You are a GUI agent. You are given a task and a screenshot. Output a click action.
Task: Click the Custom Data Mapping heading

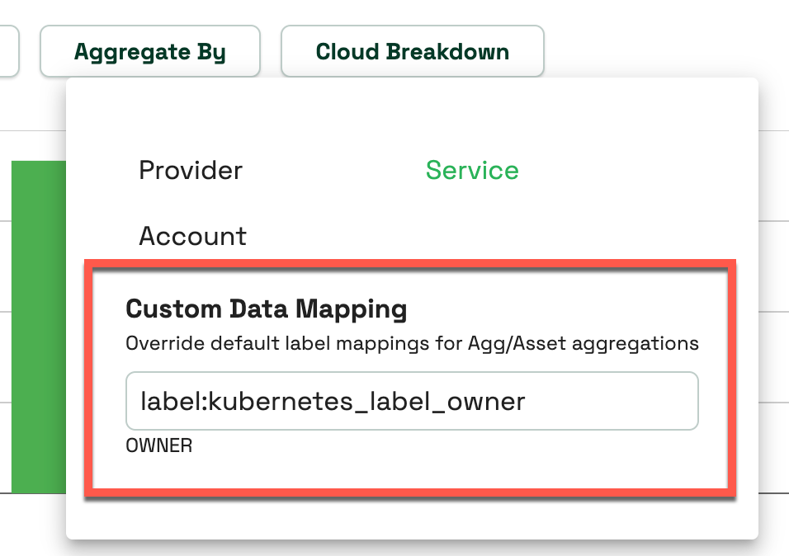[266, 309]
